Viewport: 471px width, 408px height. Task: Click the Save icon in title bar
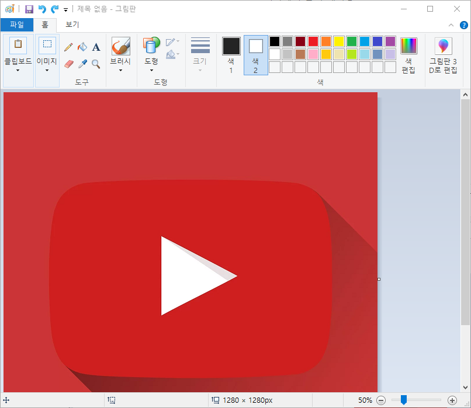29,9
